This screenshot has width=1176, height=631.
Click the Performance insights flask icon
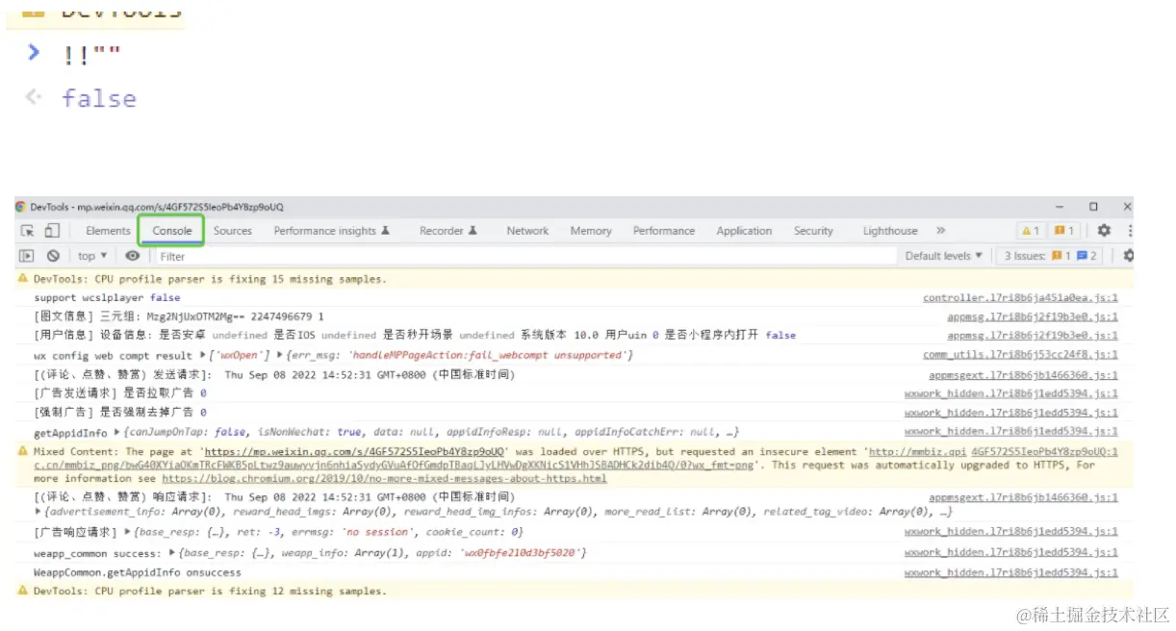[x=385, y=231]
